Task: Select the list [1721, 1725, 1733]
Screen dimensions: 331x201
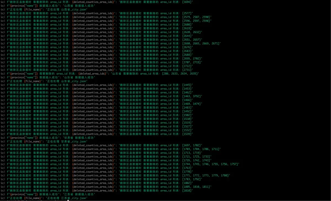Action: point(196,157)
